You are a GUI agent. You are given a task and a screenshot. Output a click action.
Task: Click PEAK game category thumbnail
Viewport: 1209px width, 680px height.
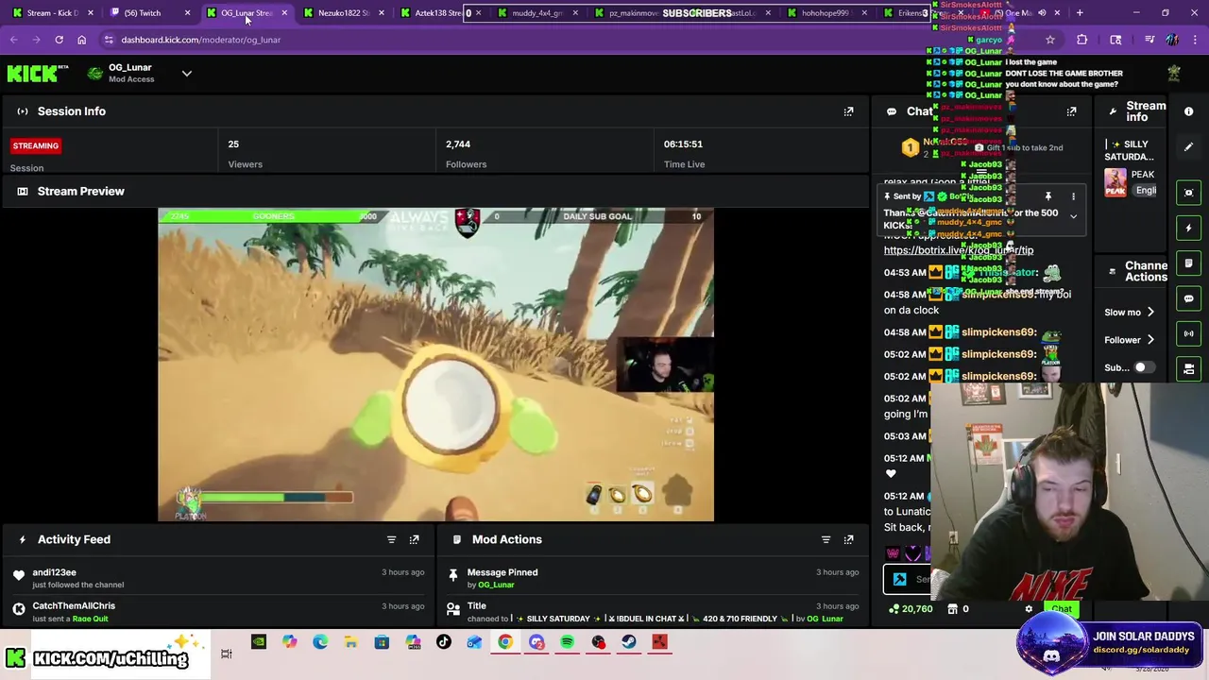tap(1115, 182)
